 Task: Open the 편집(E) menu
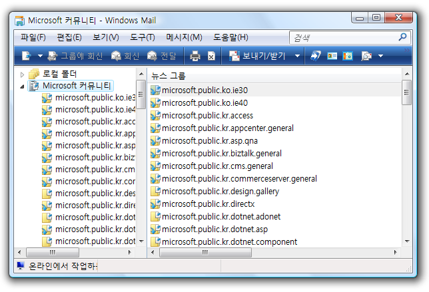tap(69, 37)
